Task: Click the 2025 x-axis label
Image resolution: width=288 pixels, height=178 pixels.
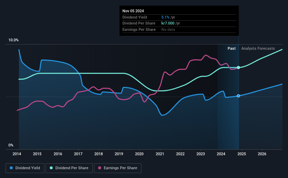Action: (242, 154)
